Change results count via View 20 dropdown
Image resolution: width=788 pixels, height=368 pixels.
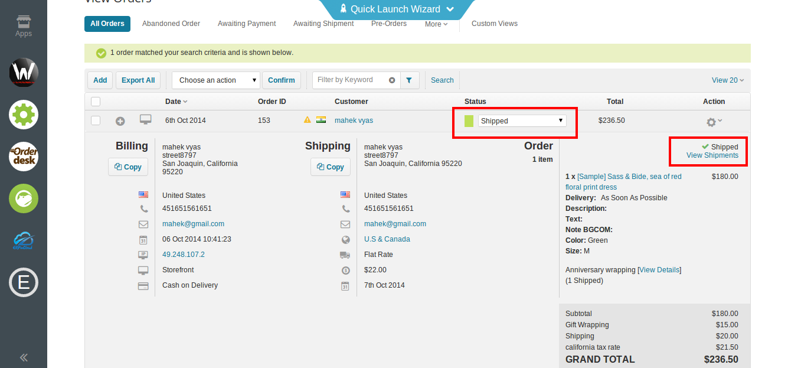[x=727, y=79]
